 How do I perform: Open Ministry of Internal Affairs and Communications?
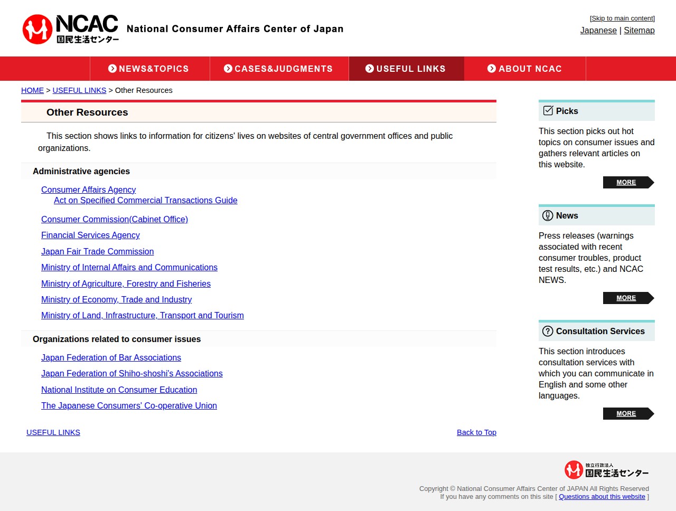[x=129, y=267]
